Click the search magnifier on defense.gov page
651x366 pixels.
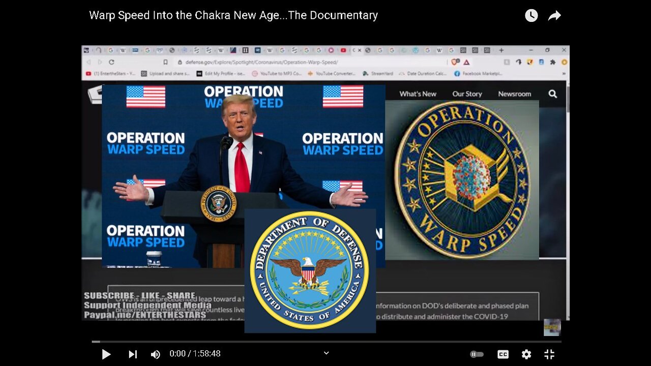click(553, 94)
